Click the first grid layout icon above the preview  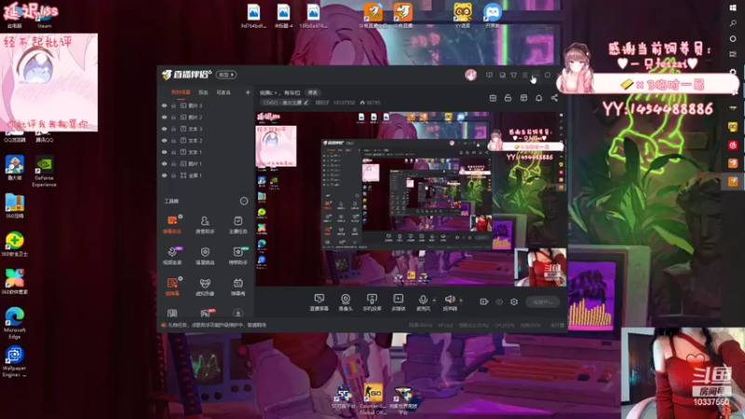tap(493, 98)
